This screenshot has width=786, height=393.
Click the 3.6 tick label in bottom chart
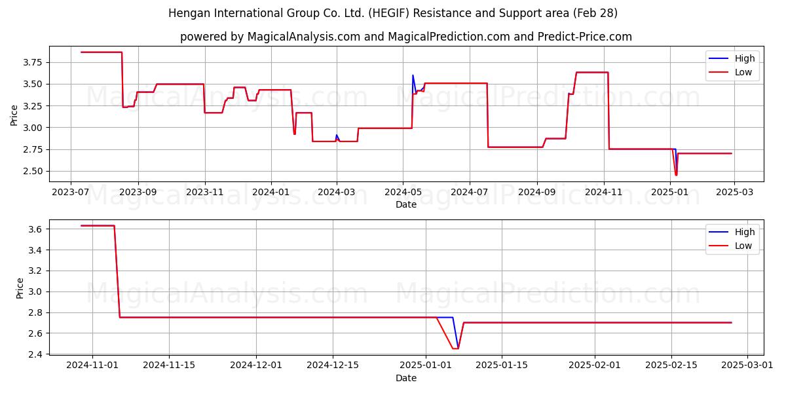[x=36, y=229]
